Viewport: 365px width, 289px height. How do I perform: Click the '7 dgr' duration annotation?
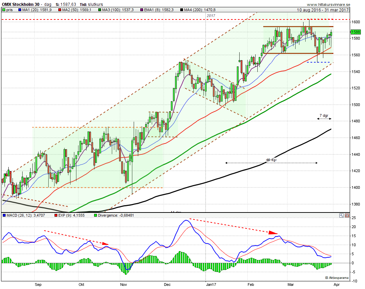pyautogui.click(x=324, y=115)
